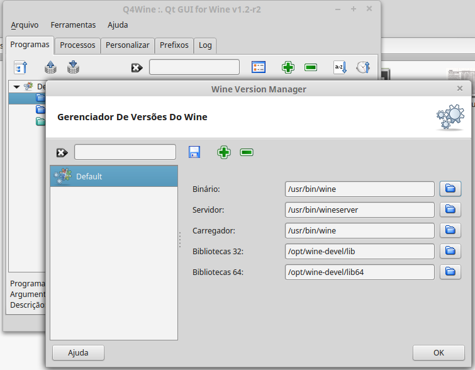Image resolution: width=475 pixels, height=370 pixels.
Task: Open the Ajuda menu
Action: 118,25
